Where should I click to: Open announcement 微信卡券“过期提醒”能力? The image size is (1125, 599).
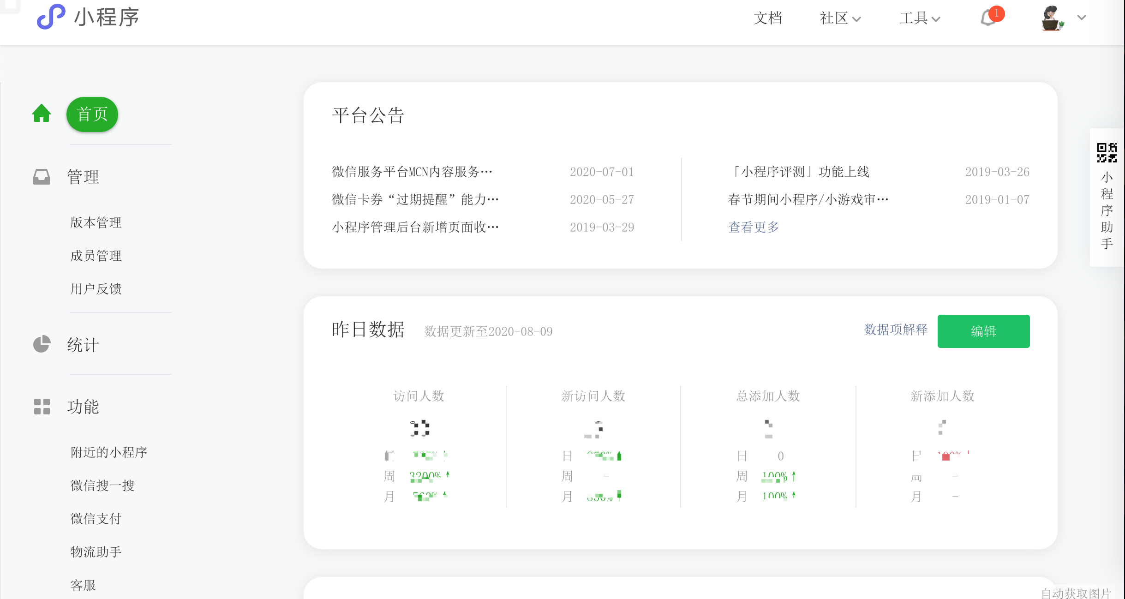click(415, 199)
